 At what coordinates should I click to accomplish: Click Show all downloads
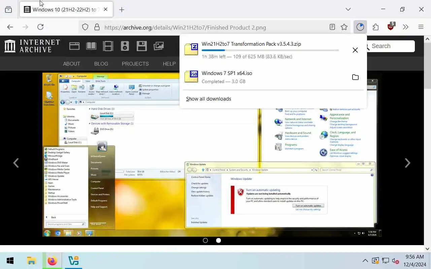[208, 99]
